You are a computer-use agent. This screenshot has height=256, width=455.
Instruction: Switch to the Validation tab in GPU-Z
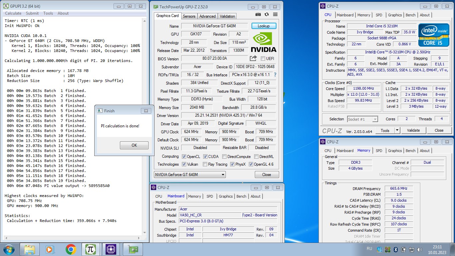click(227, 16)
